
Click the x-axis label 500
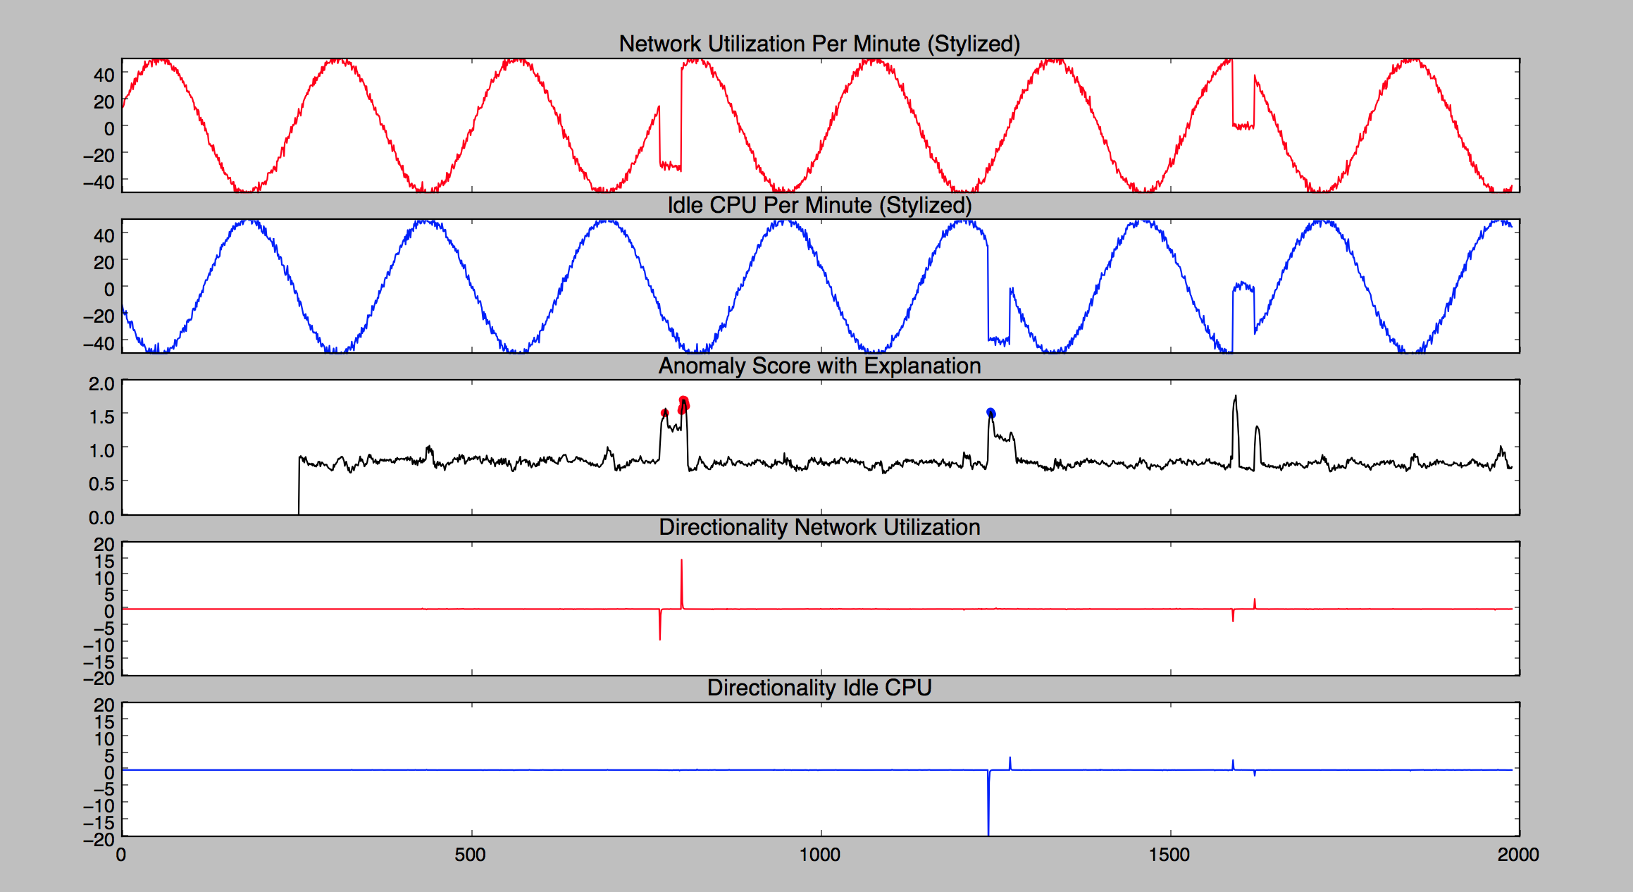coord(470,855)
